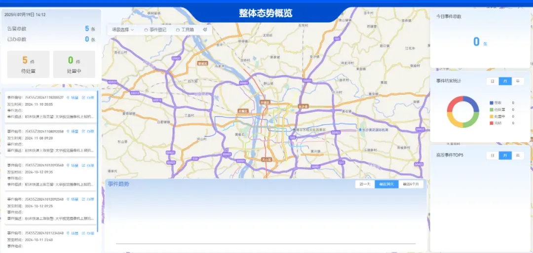Image resolution: width=533 pixels, height=253 pixels.
Task: Select 日 tab in 事件结案统计 panel
Action: pos(493,81)
